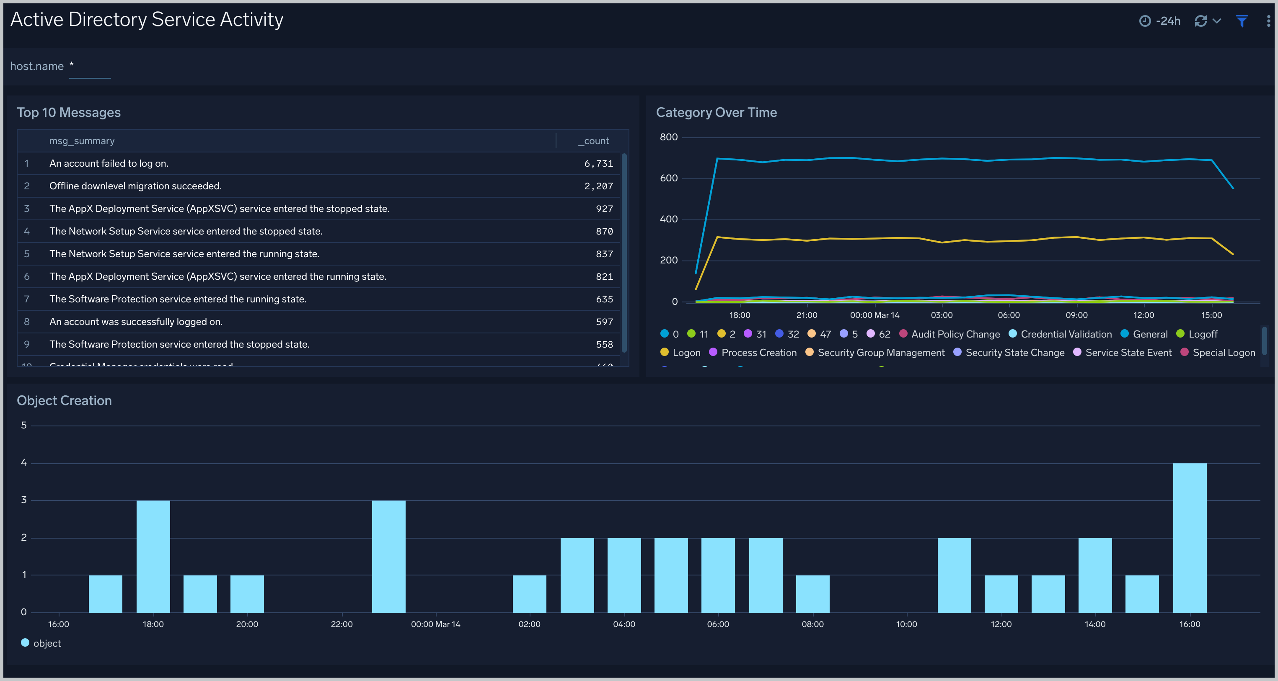The width and height of the screenshot is (1278, 681).
Task: Click the Object Creation bar at 23:00
Action: point(388,557)
